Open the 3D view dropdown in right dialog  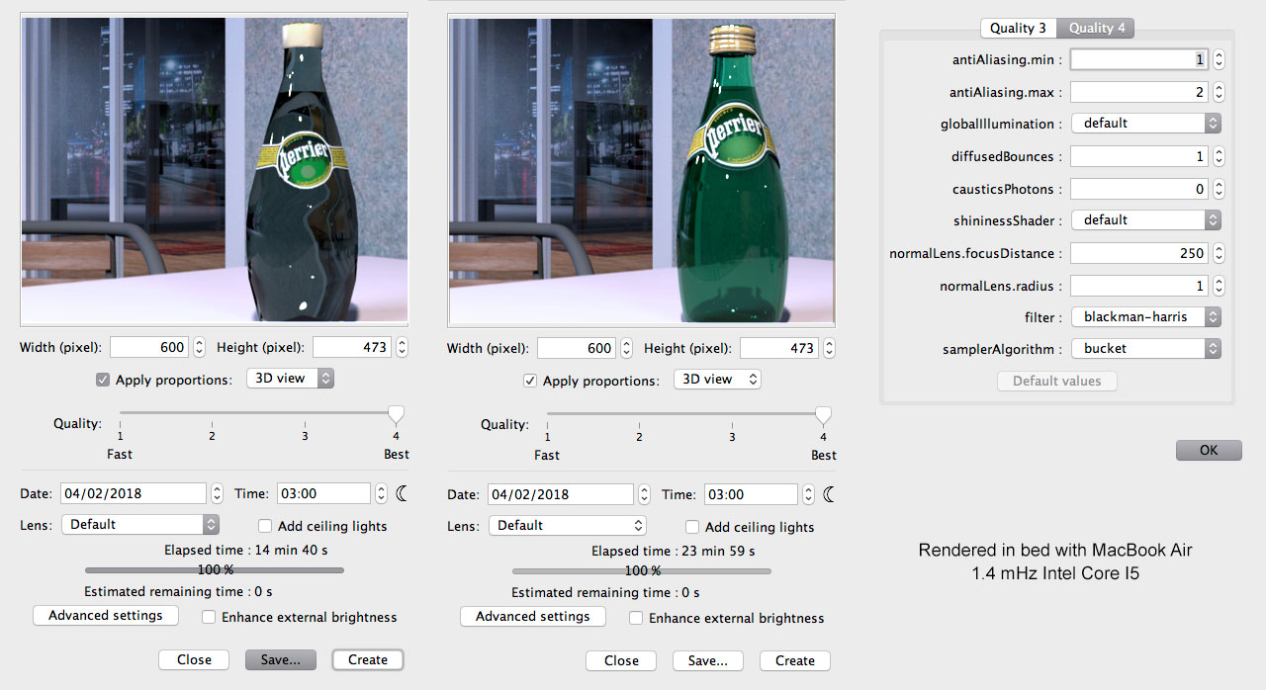pyautogui.click(x=717, y=380)
